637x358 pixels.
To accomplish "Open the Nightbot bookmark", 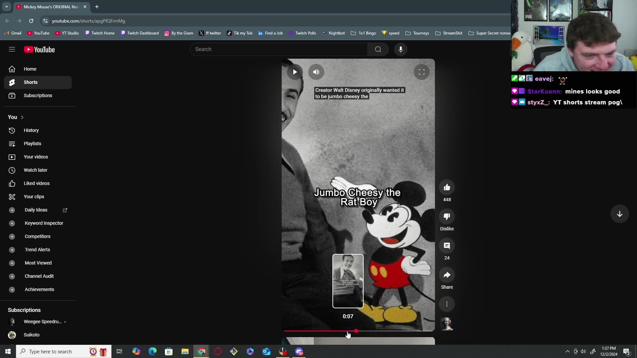I will 333,33.
